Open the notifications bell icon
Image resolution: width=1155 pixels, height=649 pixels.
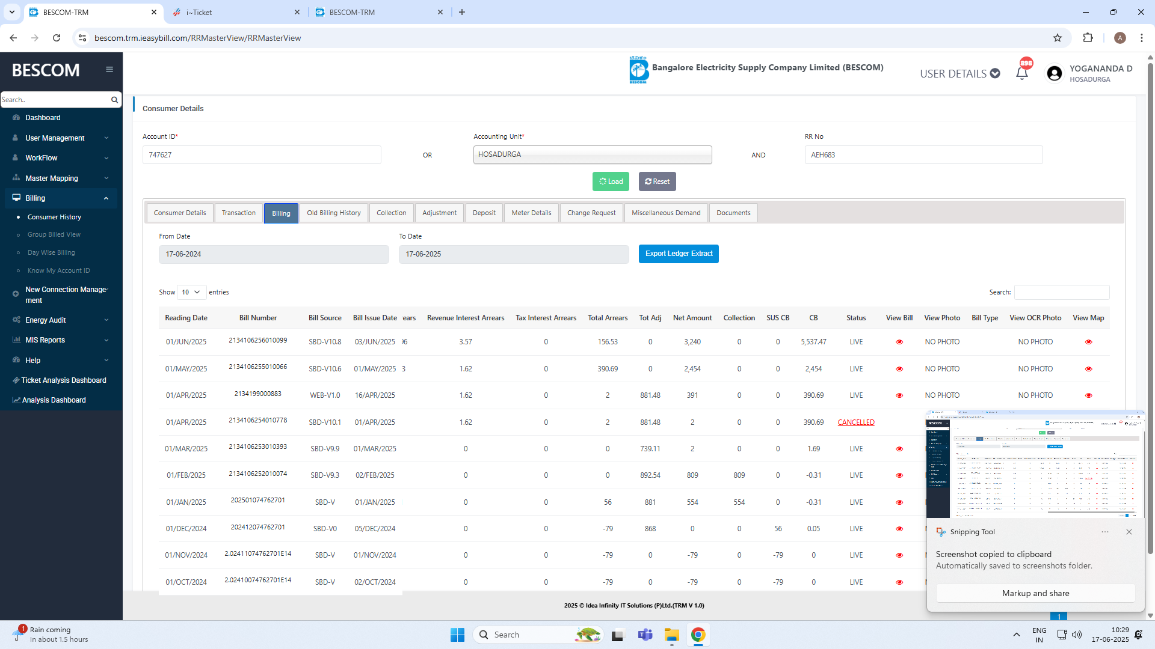click(x=1021, y=73)
